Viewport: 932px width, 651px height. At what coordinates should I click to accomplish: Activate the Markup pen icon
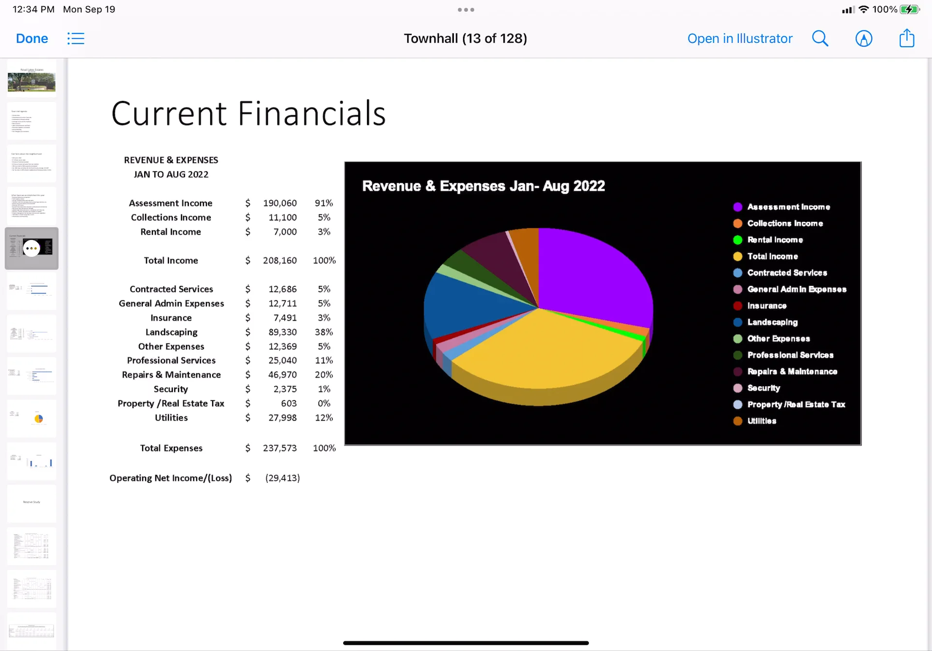coord(864,38)
